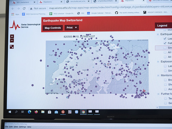Open the Print dropdown
This screenshot has height=129, width=172.
tap(72, 28)
